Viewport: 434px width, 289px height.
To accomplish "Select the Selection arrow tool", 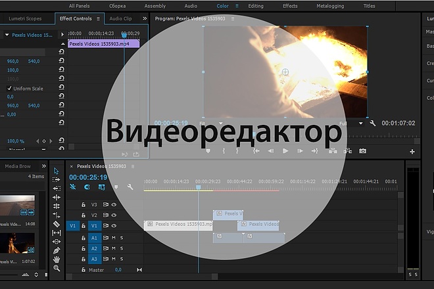I will coord(56,171).
